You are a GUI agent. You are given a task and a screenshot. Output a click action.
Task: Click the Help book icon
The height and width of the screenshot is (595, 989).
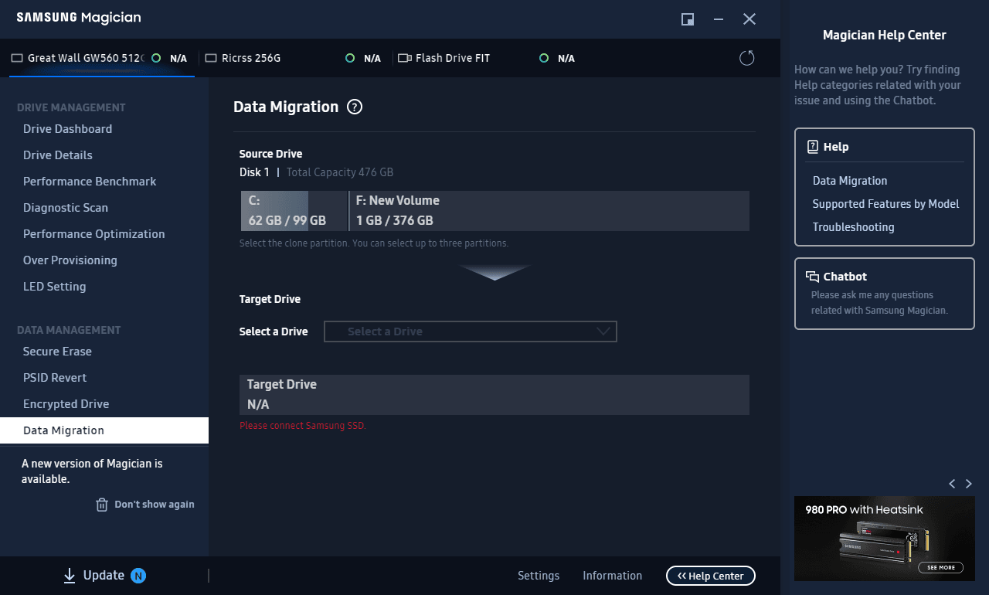pyautogui.click(x=812, y=147)
